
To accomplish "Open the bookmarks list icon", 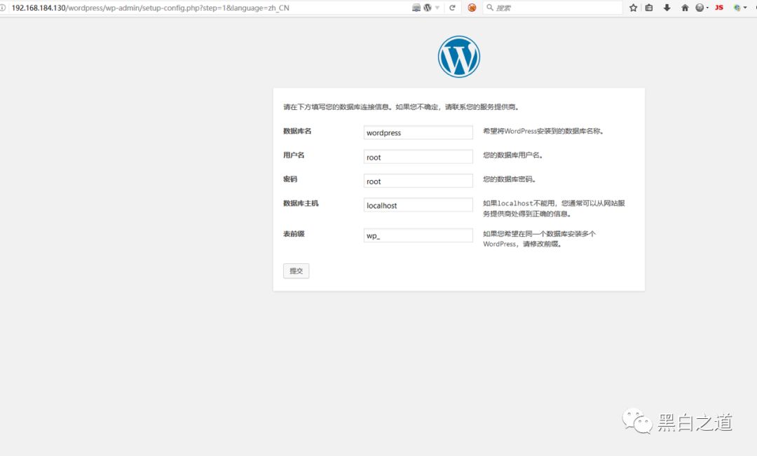I will [649, 8].
